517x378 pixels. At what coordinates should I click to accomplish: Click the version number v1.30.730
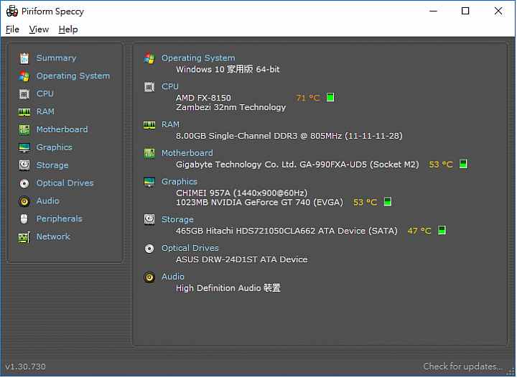[x=25, y=367]
